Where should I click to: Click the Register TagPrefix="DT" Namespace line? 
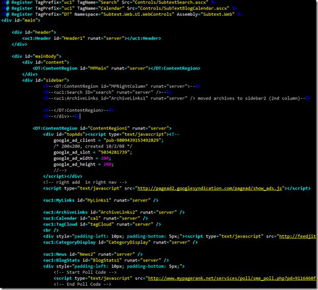[x=122, y=14]
